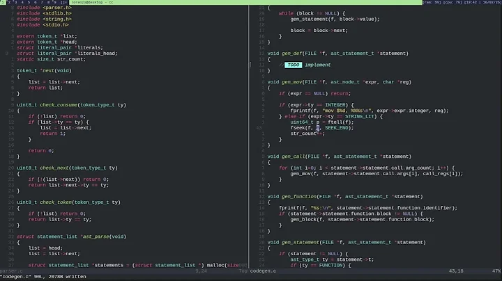
Task: Switch to workspace tag 2 in the bar
Action: pyautogui.click(x=9, y=2)
